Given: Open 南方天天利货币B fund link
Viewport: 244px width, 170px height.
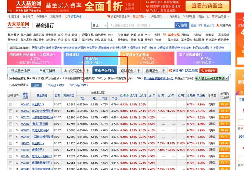Looking at the screenshot, I should [x=42, y=156].
